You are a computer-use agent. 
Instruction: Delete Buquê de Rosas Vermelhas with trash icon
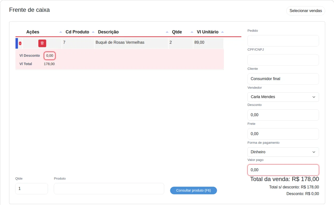coord(42,43)
